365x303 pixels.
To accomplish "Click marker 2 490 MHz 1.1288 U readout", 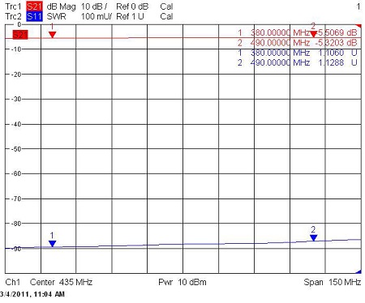I will click(x=298, y=62).
